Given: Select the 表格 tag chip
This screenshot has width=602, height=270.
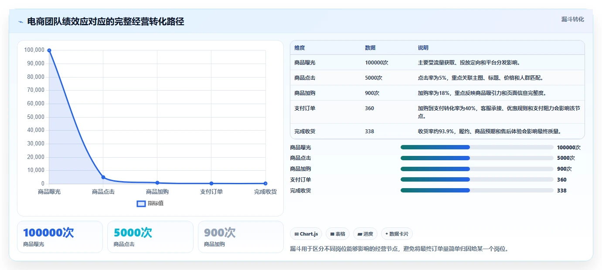Looking at the screenshot, I should tap(337, 234).
